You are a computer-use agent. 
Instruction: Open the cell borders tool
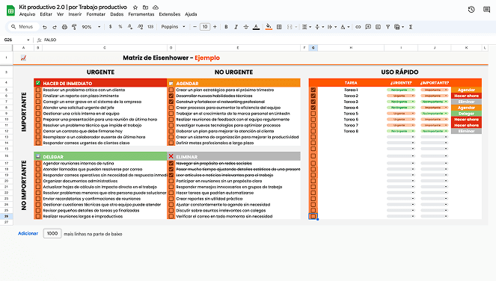pyautogui.click(x=279, y=27)
